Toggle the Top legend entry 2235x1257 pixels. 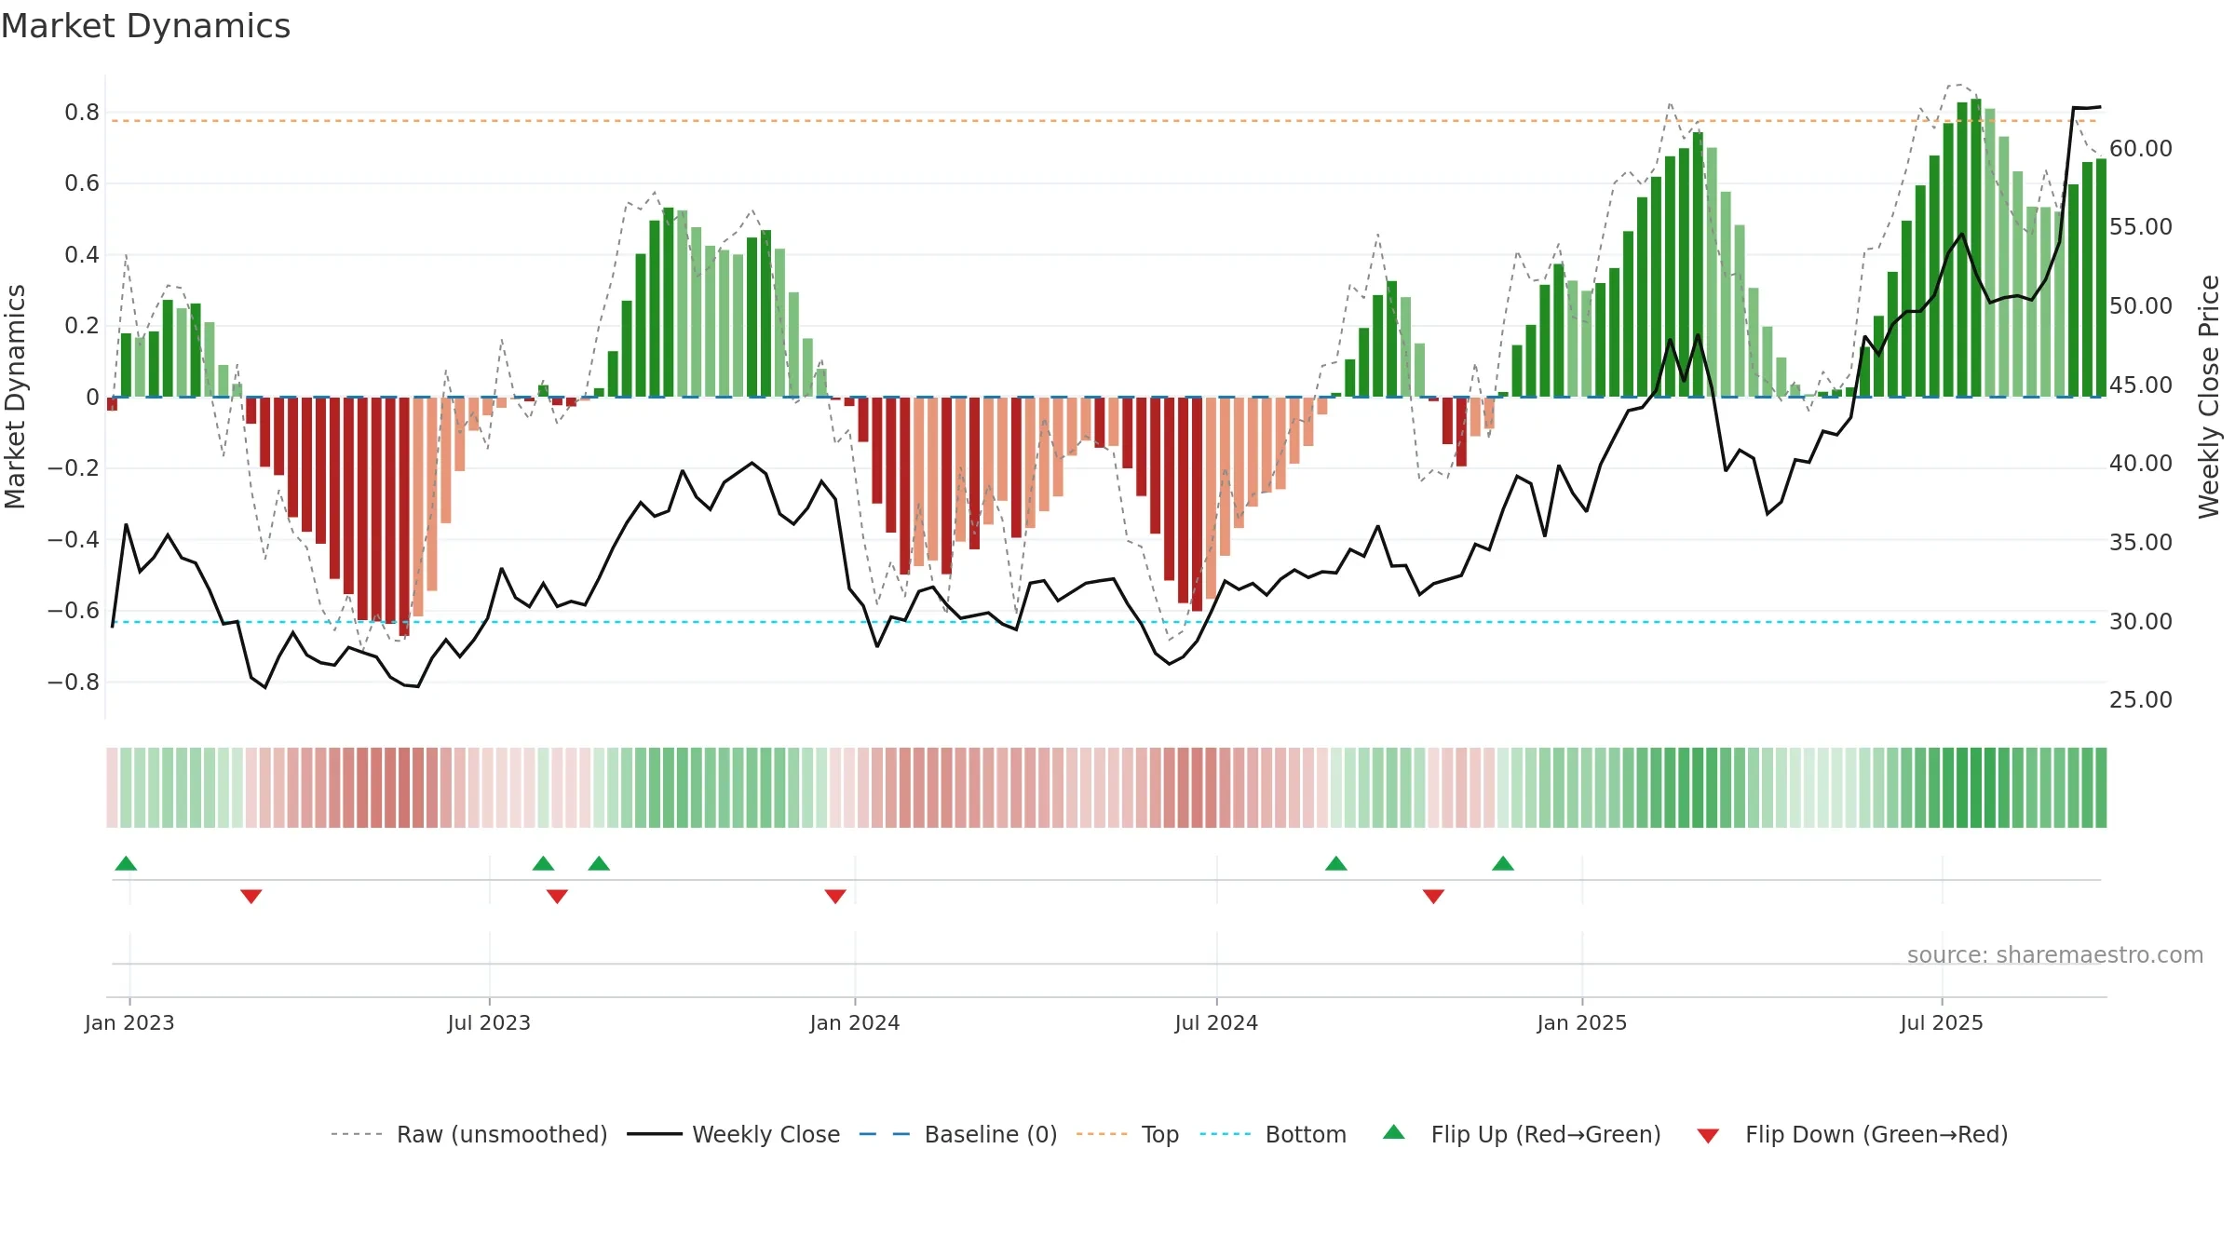1128,1134
